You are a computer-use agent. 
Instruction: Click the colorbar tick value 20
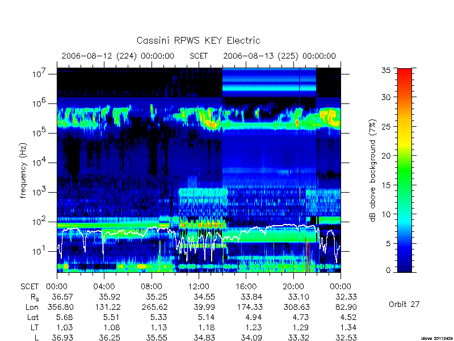(386, 156)
